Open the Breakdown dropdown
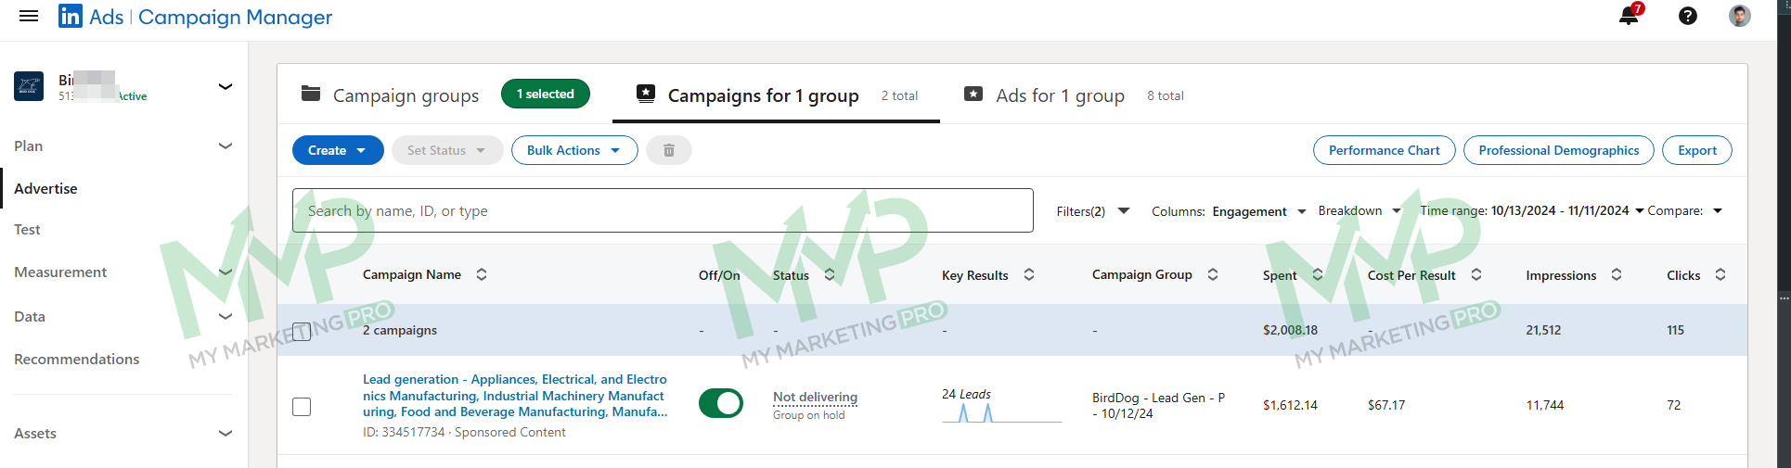 [x=1359, y=211]
